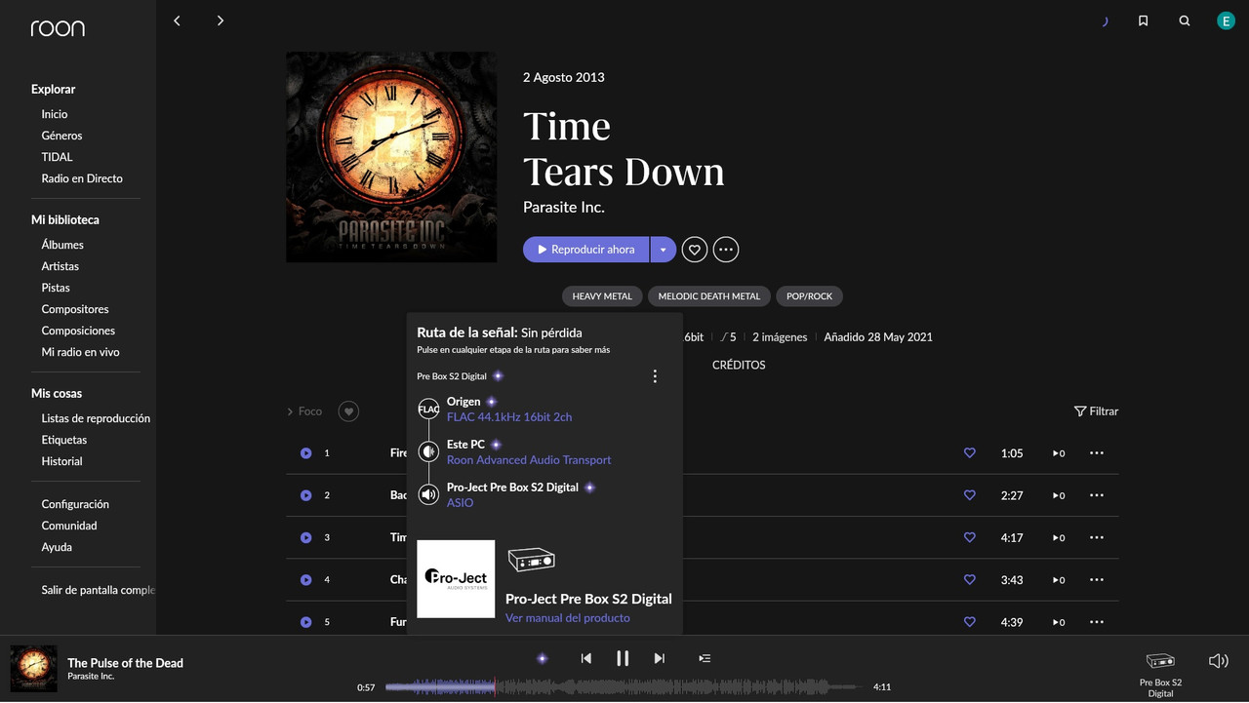Select the HEAVY METAL genre tag
1249x703 pixels.
(x=602, y=296)
